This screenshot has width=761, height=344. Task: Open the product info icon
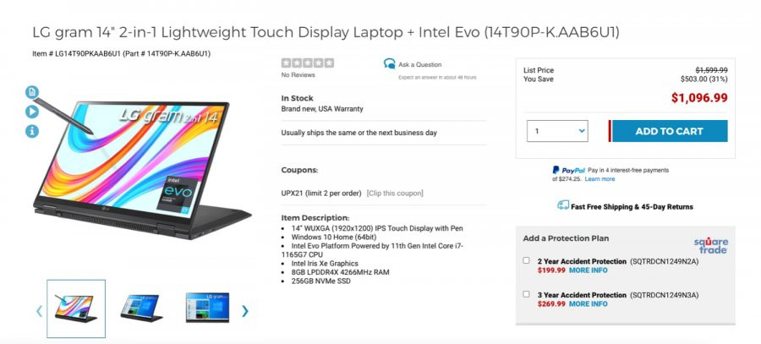[32, 131]
